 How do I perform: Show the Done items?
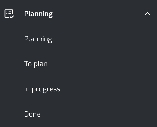point(32,114)
